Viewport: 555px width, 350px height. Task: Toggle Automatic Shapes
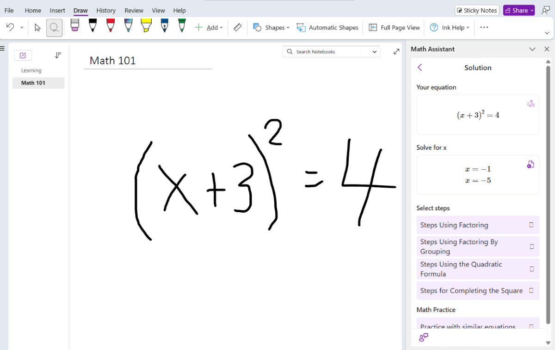tap(327, 28)
